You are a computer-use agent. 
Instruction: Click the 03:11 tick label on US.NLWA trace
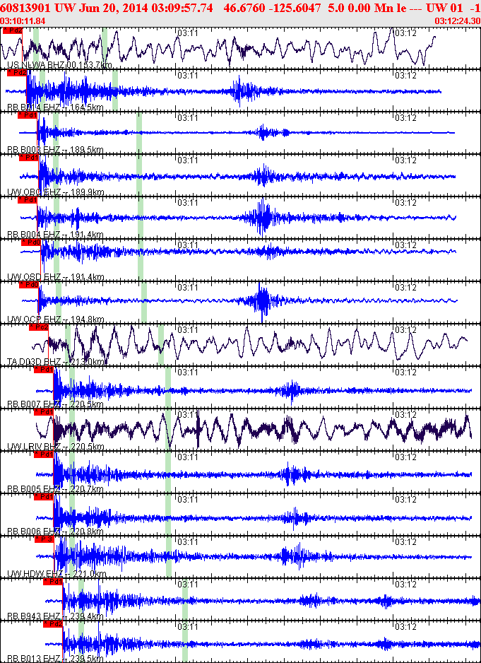click(188, 33)
